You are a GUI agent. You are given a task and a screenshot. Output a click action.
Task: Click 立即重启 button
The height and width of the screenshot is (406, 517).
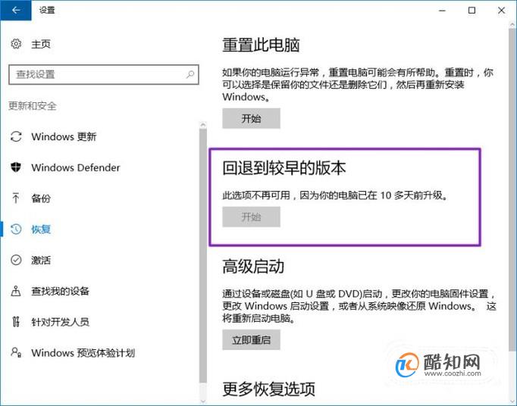[251, 340]
